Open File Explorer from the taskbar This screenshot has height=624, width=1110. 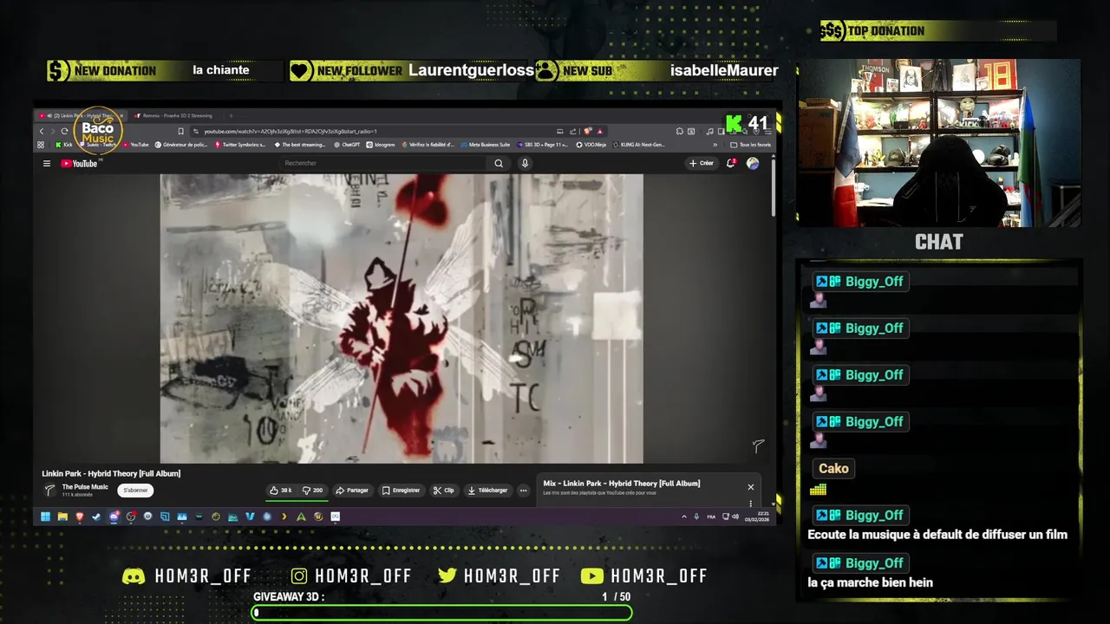(x=62, y=517)
